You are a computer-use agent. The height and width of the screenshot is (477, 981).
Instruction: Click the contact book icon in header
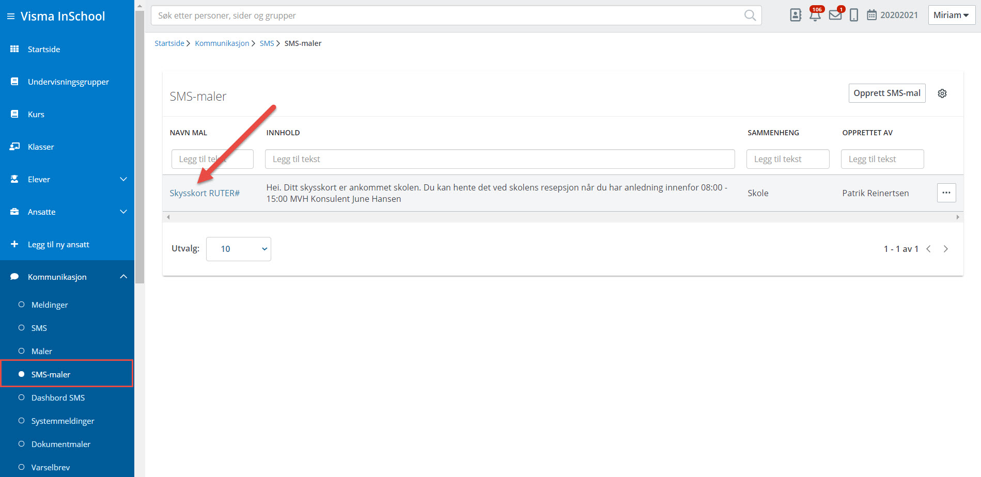(x=796, y=15)
